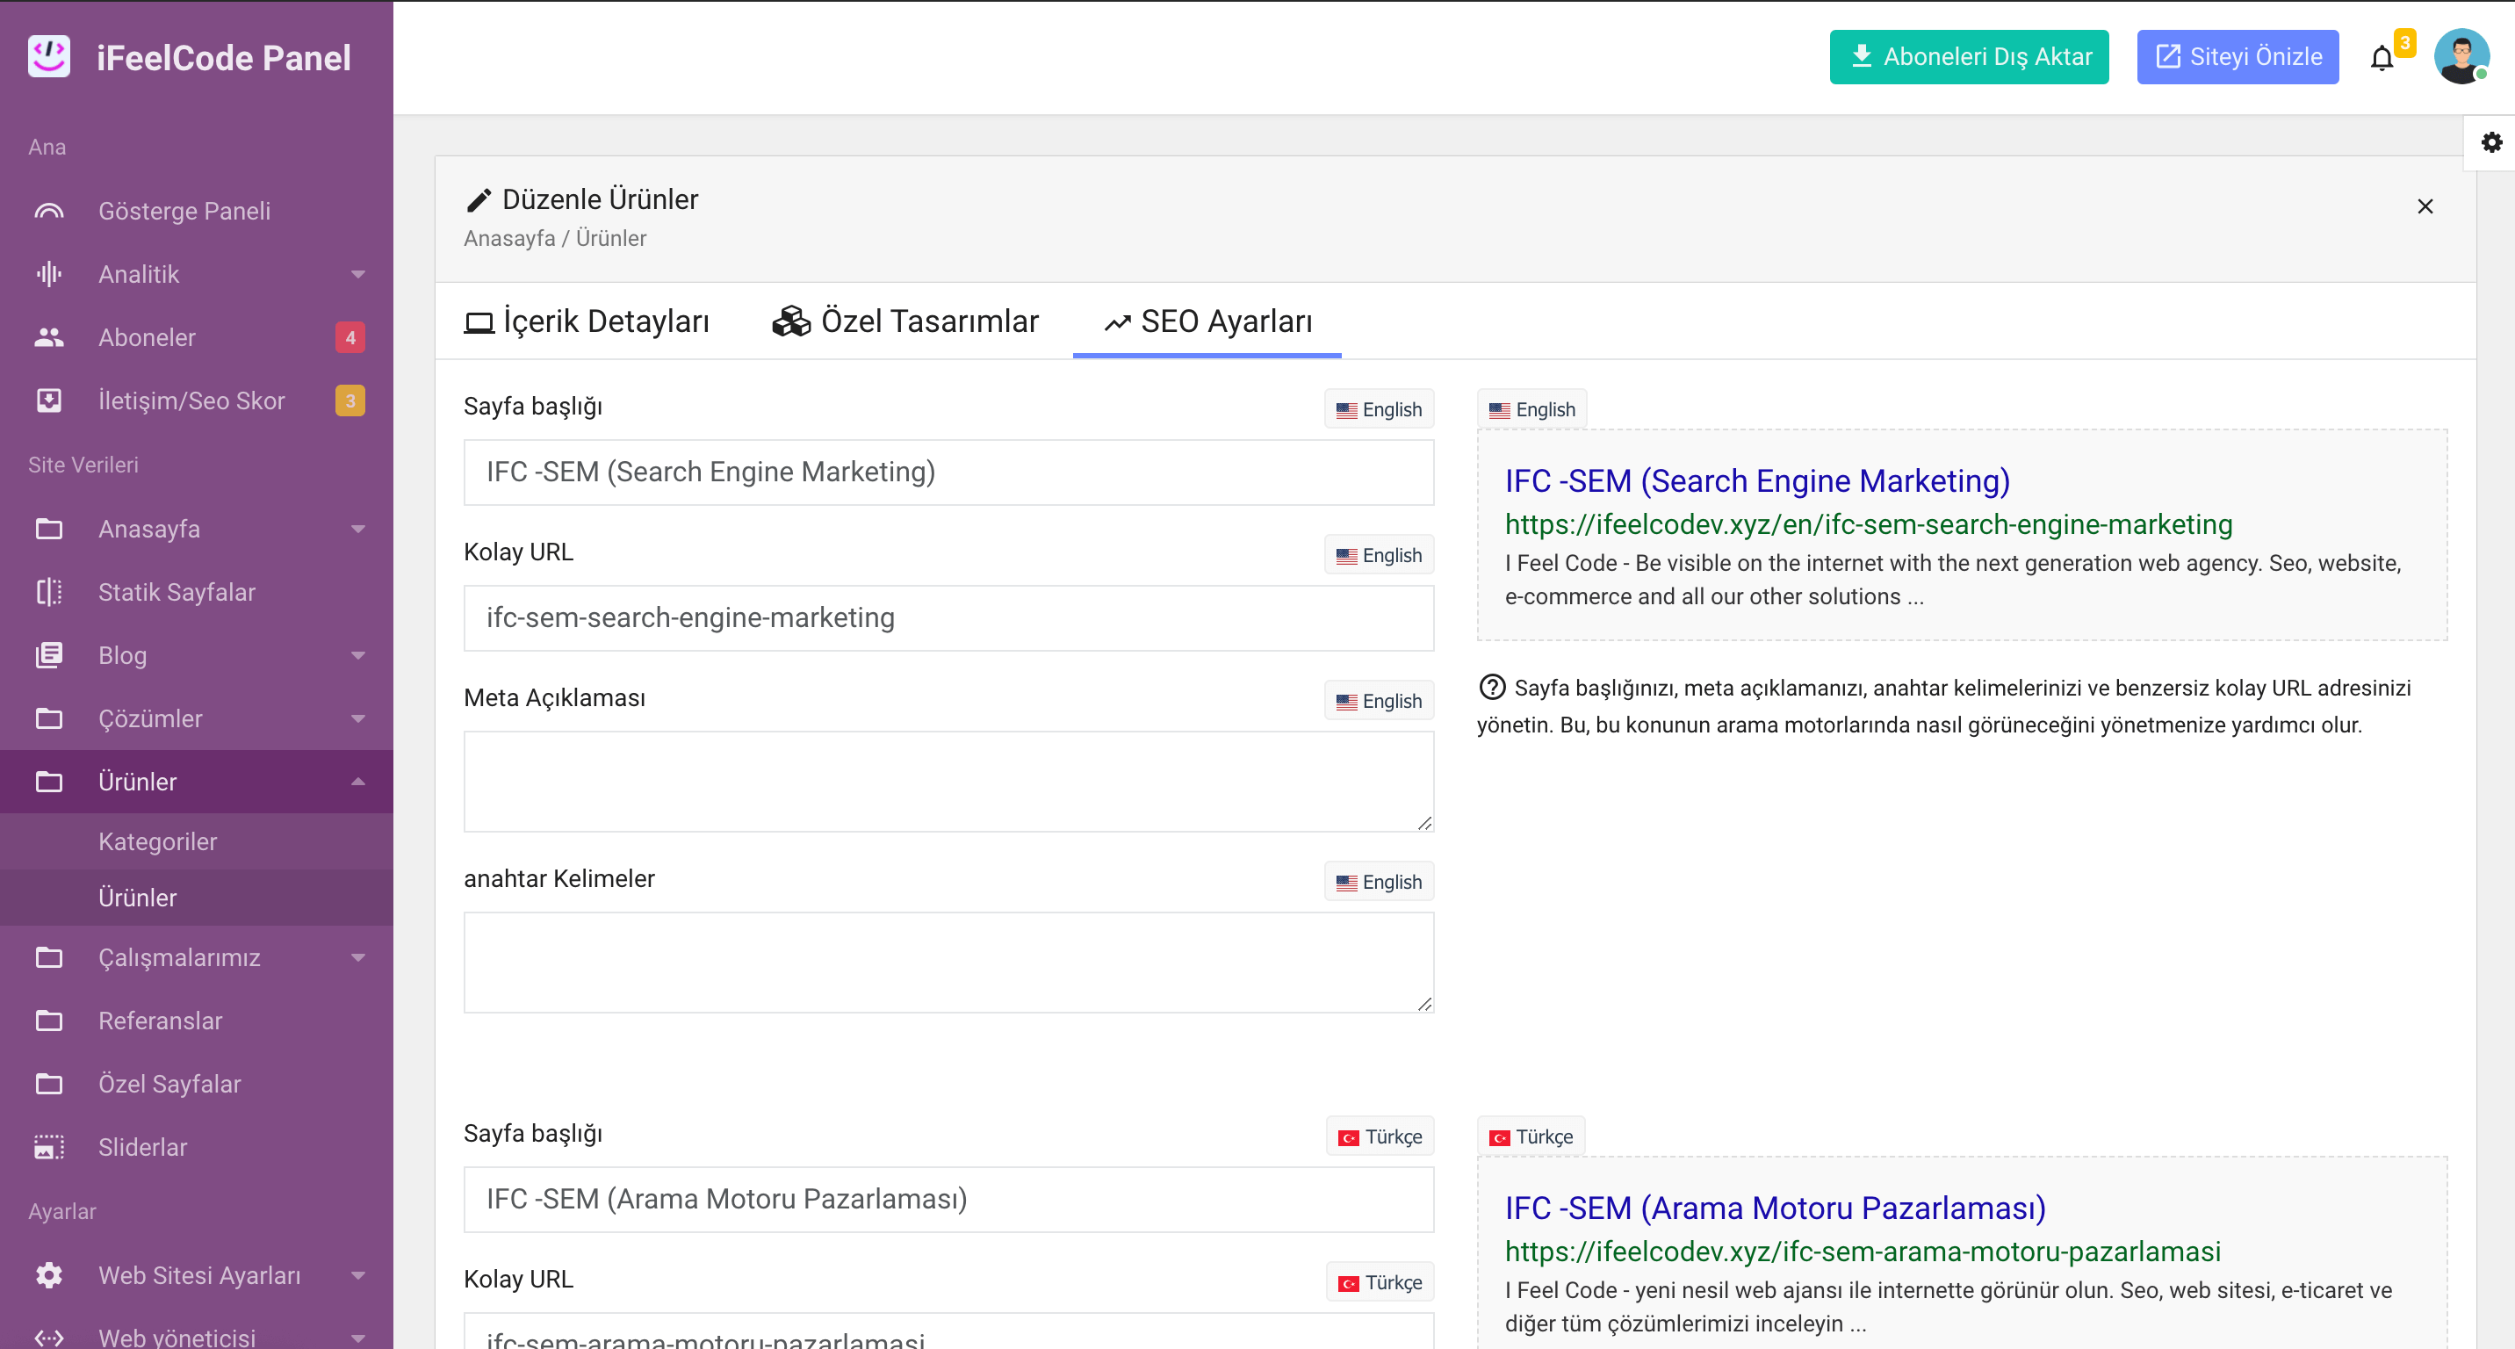Click Aboneleri Dış Aktar button
Viewport: 2515px width, 1349px height.
(x=1968, y=56)
